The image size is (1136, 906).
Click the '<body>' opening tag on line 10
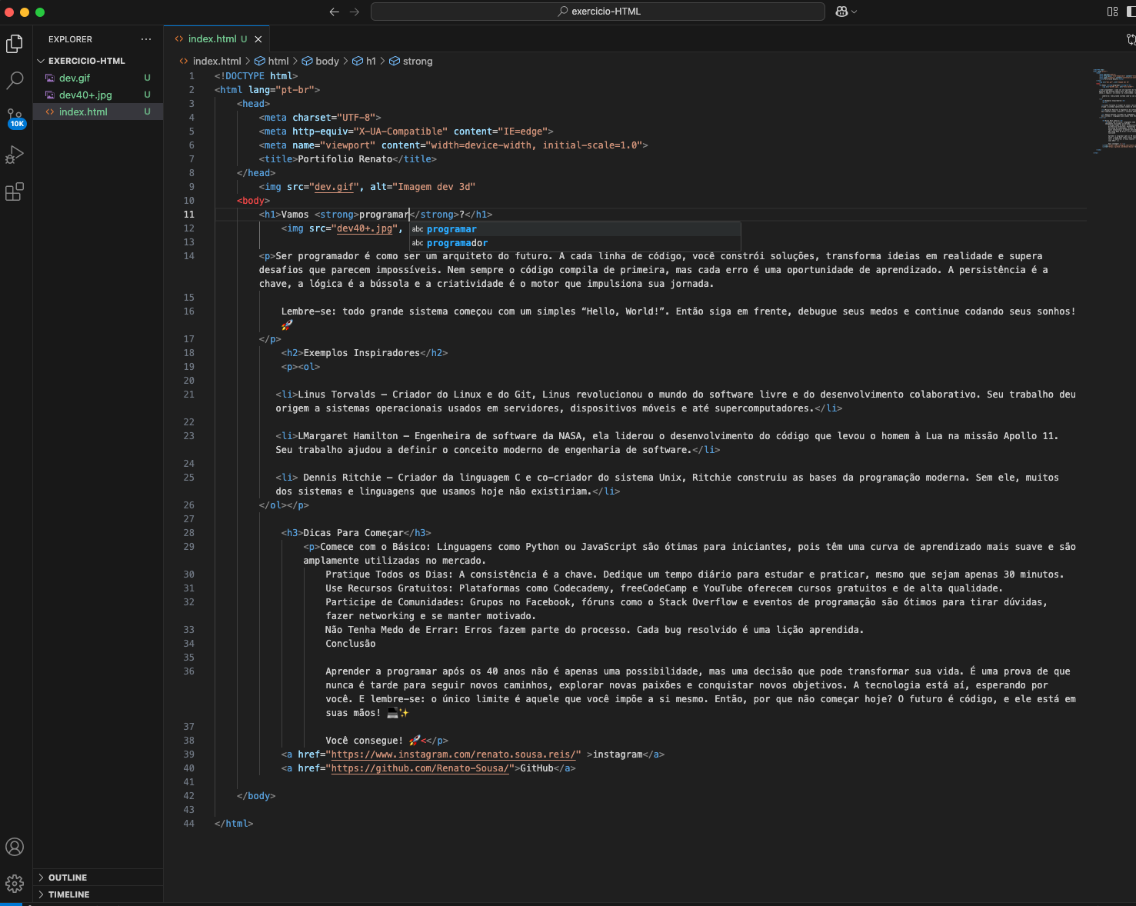click(253, 201)
